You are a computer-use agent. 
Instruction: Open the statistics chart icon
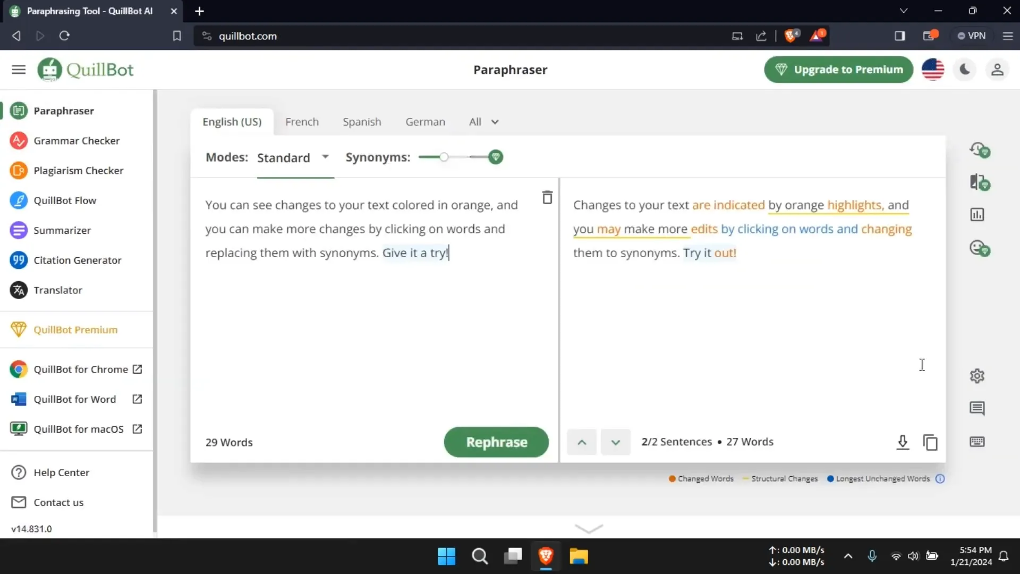click(977, 215)
